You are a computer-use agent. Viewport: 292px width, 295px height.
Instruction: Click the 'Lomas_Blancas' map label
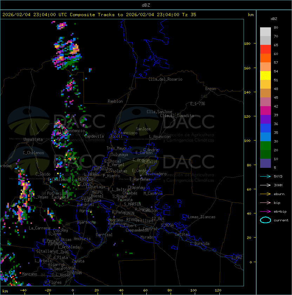(201, 217)
